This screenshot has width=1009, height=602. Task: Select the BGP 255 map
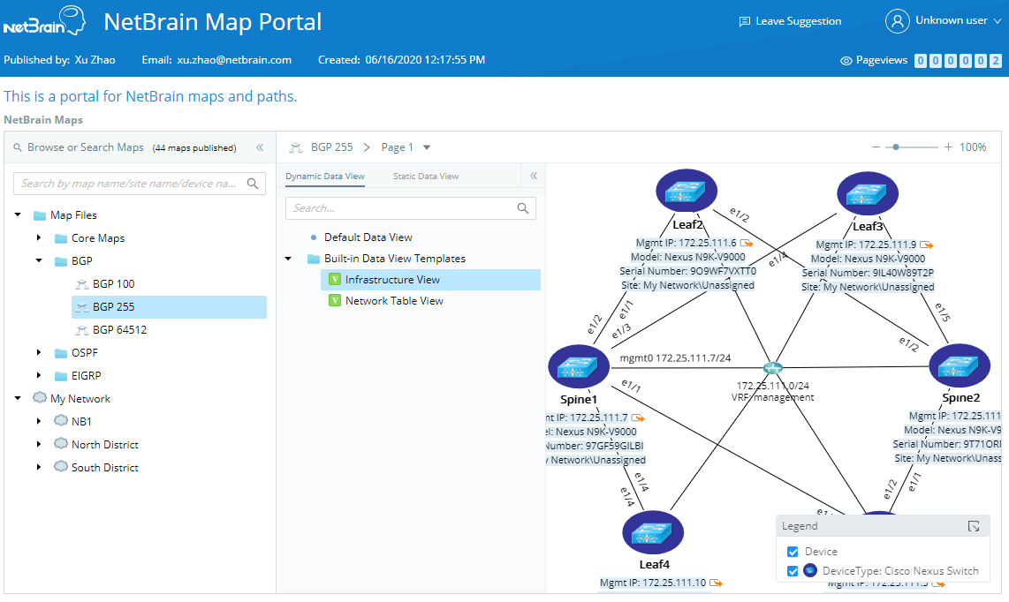(x=170, y=307)
